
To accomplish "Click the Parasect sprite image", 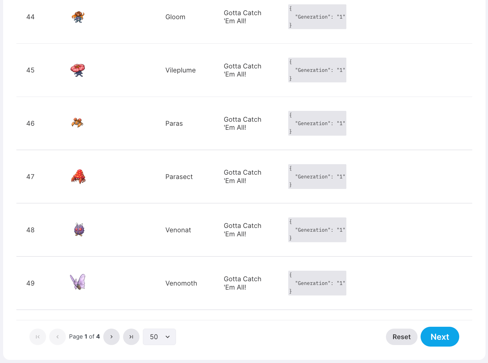I will (78, 177).
